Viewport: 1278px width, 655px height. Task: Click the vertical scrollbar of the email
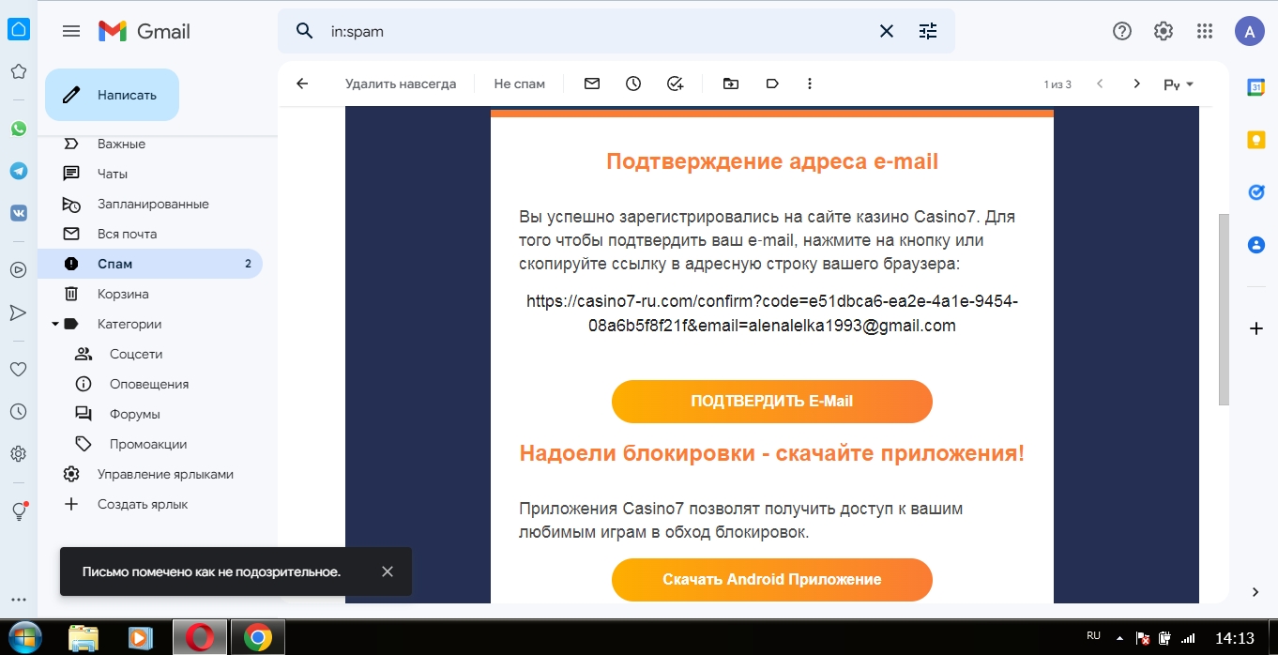point(1223,310)
